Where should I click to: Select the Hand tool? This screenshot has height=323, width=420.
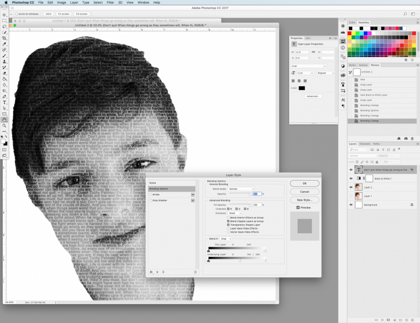tap(4, 120)
